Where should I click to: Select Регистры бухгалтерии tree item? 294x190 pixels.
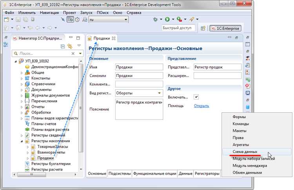(51, 164)
